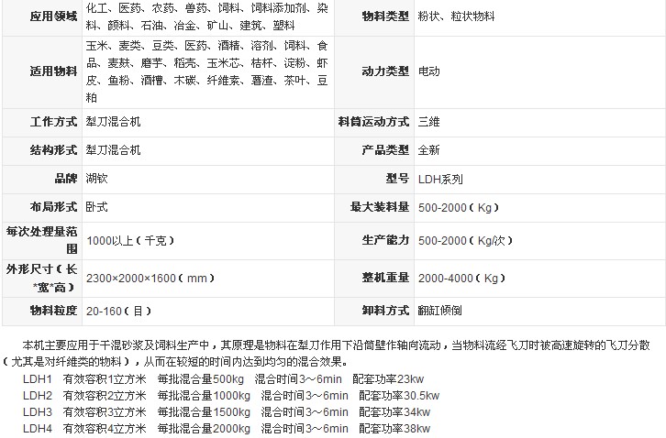This screenshot has width=666, height=438.
Task: Click the 三维 value text
Action: coord(428,120)
